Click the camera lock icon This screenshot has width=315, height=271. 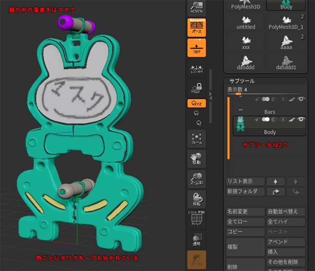pyautogui.click(x=197, y=88)
